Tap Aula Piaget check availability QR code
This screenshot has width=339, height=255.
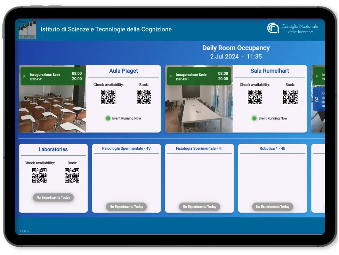click(x=108, y=97)
